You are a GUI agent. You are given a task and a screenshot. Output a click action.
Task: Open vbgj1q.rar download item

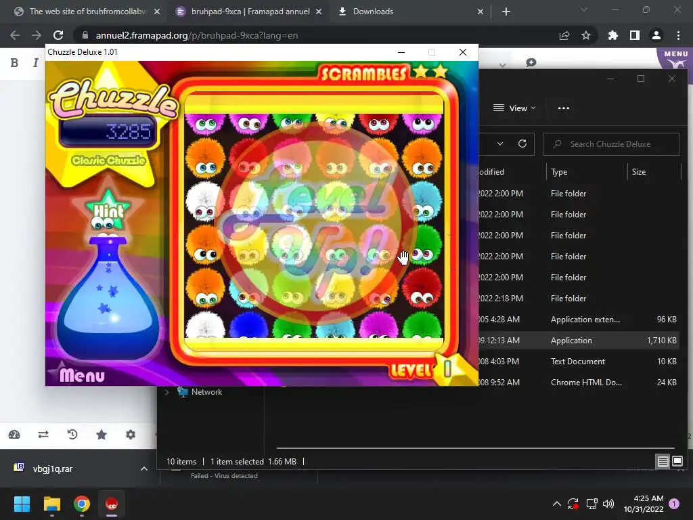pyautogui.click(x=52, y=469)
